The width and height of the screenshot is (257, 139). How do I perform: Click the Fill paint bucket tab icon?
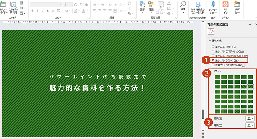(x=211, y=31)
